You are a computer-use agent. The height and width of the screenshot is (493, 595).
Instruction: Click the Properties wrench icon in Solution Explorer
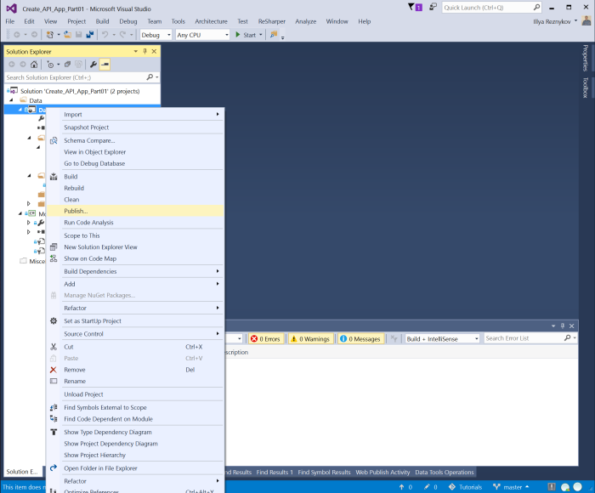[x=93, y=65]
